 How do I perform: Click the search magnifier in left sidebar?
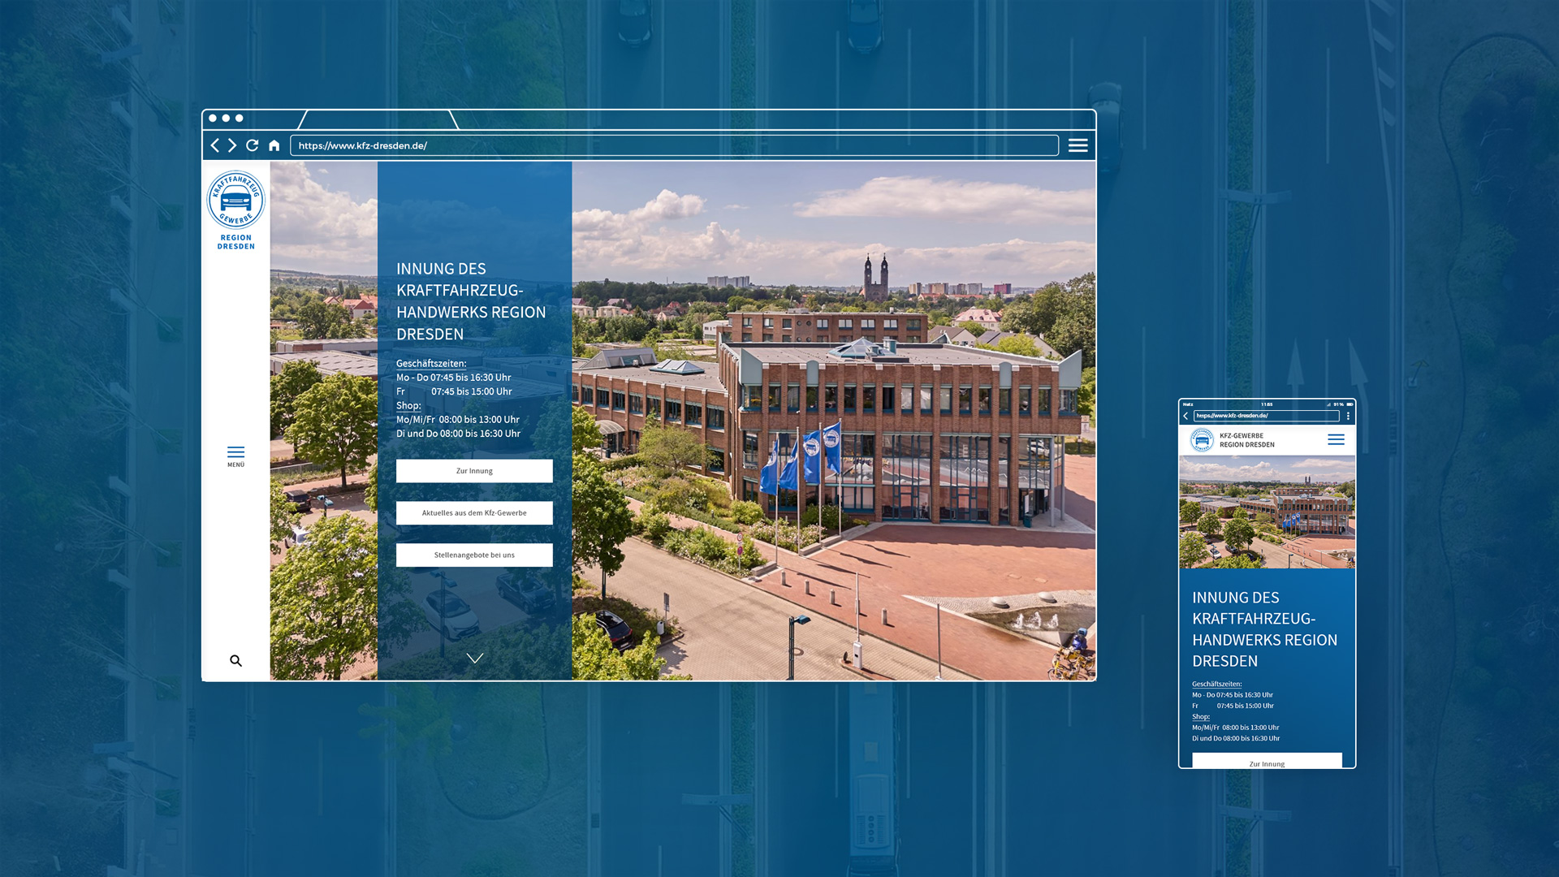click(x=235, y=661)
